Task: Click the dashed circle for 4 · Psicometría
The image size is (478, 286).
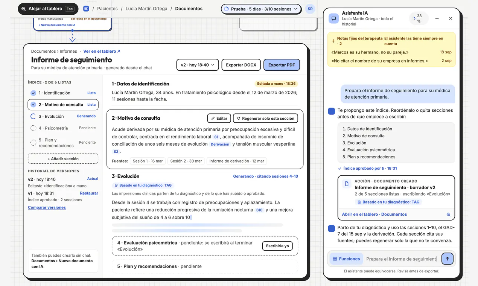Action: 33,128
